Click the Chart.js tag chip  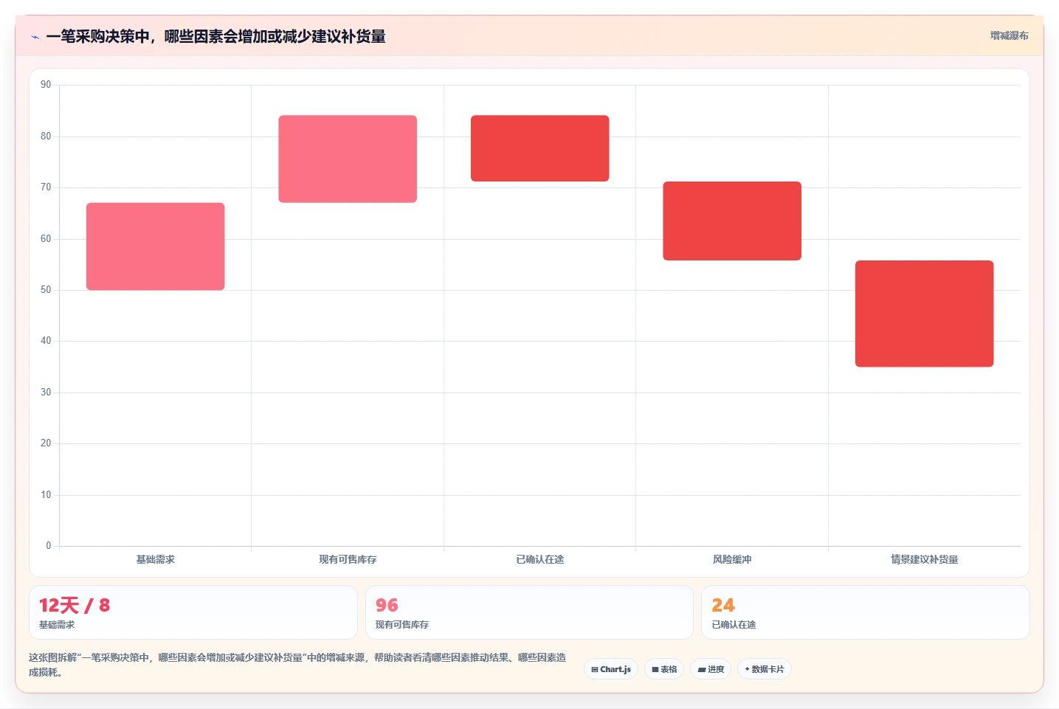(611, 669)
